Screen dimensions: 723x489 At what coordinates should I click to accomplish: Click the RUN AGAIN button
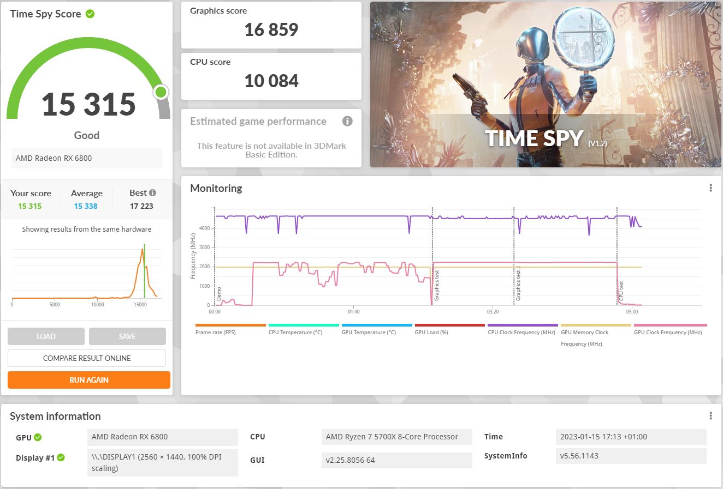(88, 380)
